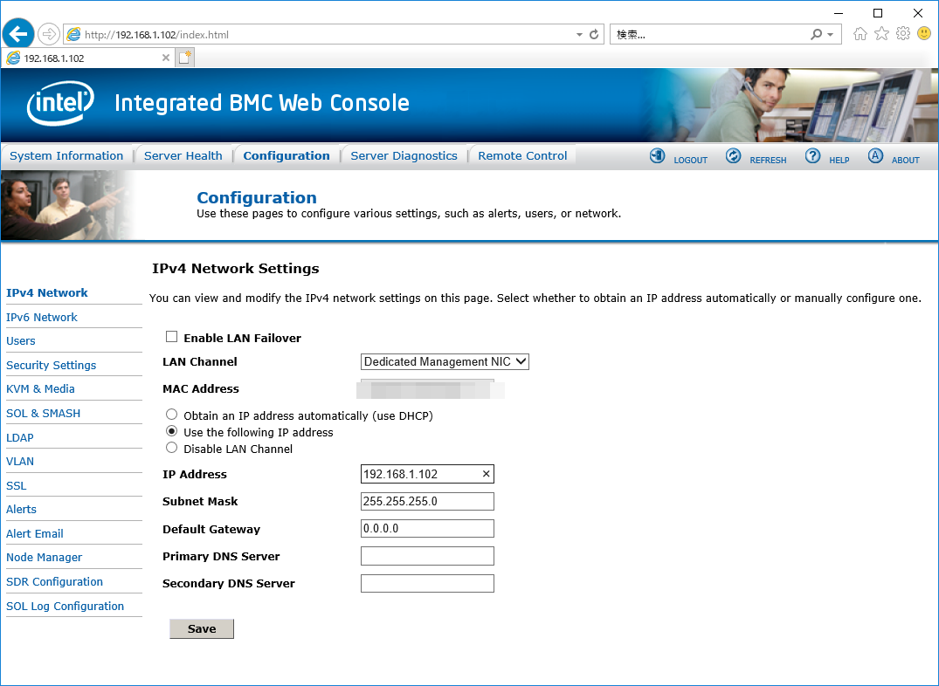This screenshot has width=939, height=686.
Task: Open KVM & Media in the sidebar
Action: (40, 389)
